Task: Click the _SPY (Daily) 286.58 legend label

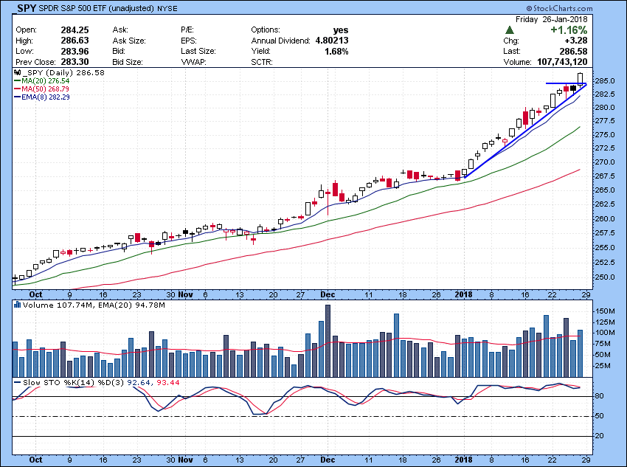Action: (x=63, y=73)
